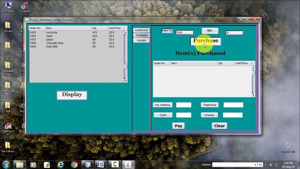
Task: Open the New folder desktop icon
Action: [8, 87]
